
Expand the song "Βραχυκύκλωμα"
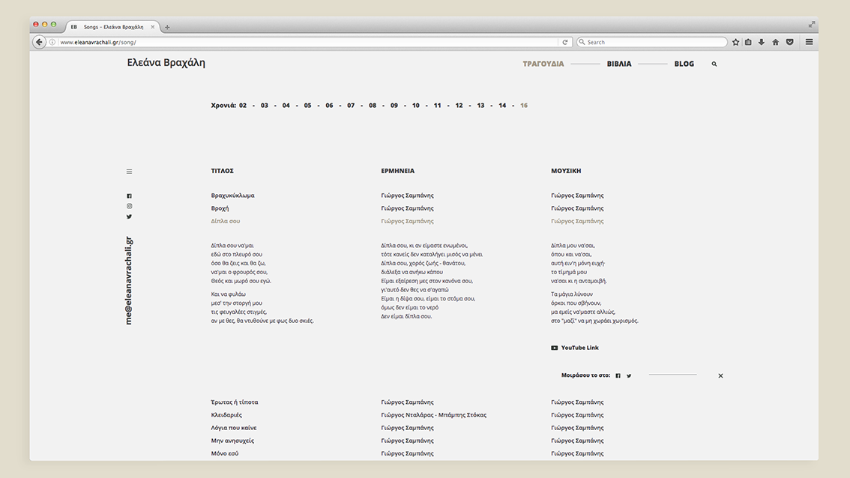tap(232, 196)
